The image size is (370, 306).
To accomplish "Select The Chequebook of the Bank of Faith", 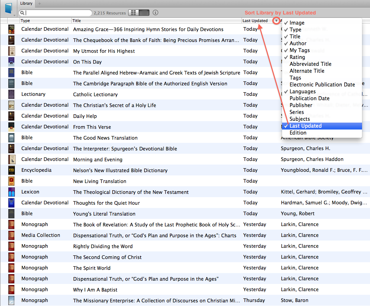I will (156, 40).
